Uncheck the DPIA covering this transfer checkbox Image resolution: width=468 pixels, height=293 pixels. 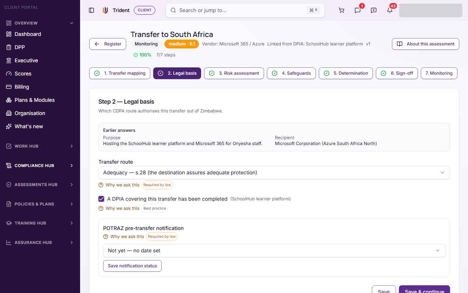[101, 199]
